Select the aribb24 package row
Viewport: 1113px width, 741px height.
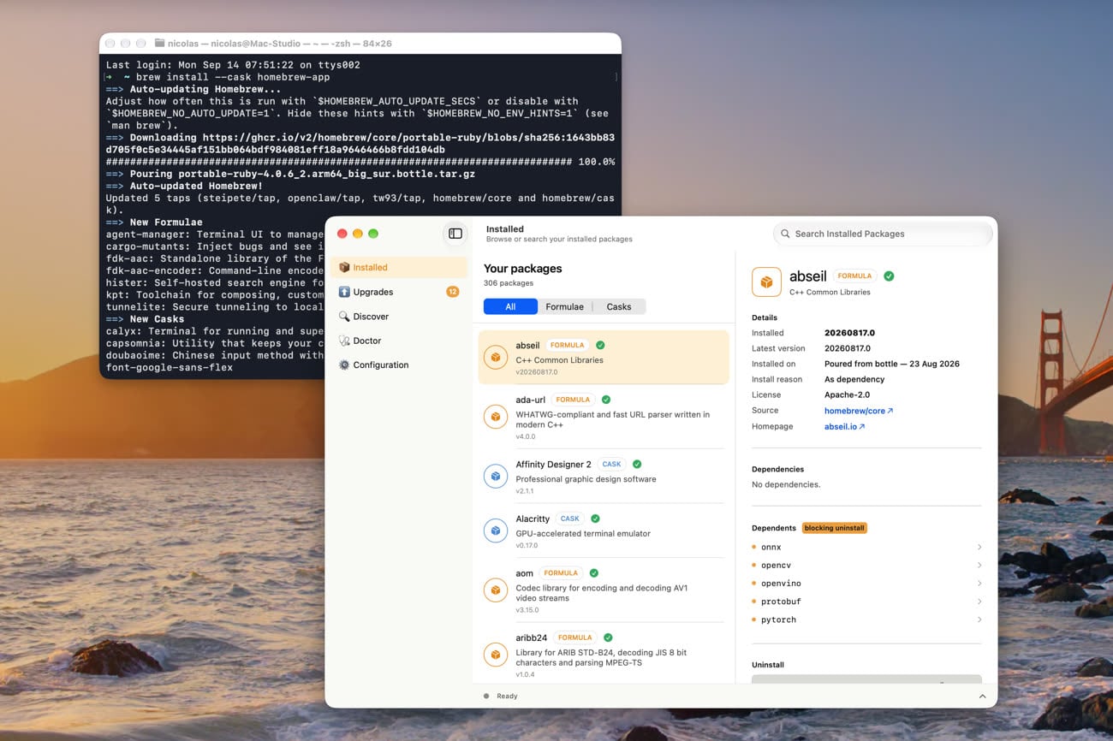(604, 654)
